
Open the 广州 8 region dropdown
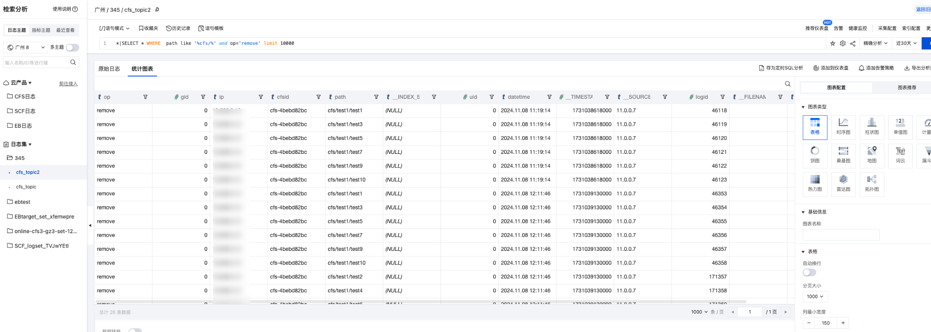pos(26,48)
